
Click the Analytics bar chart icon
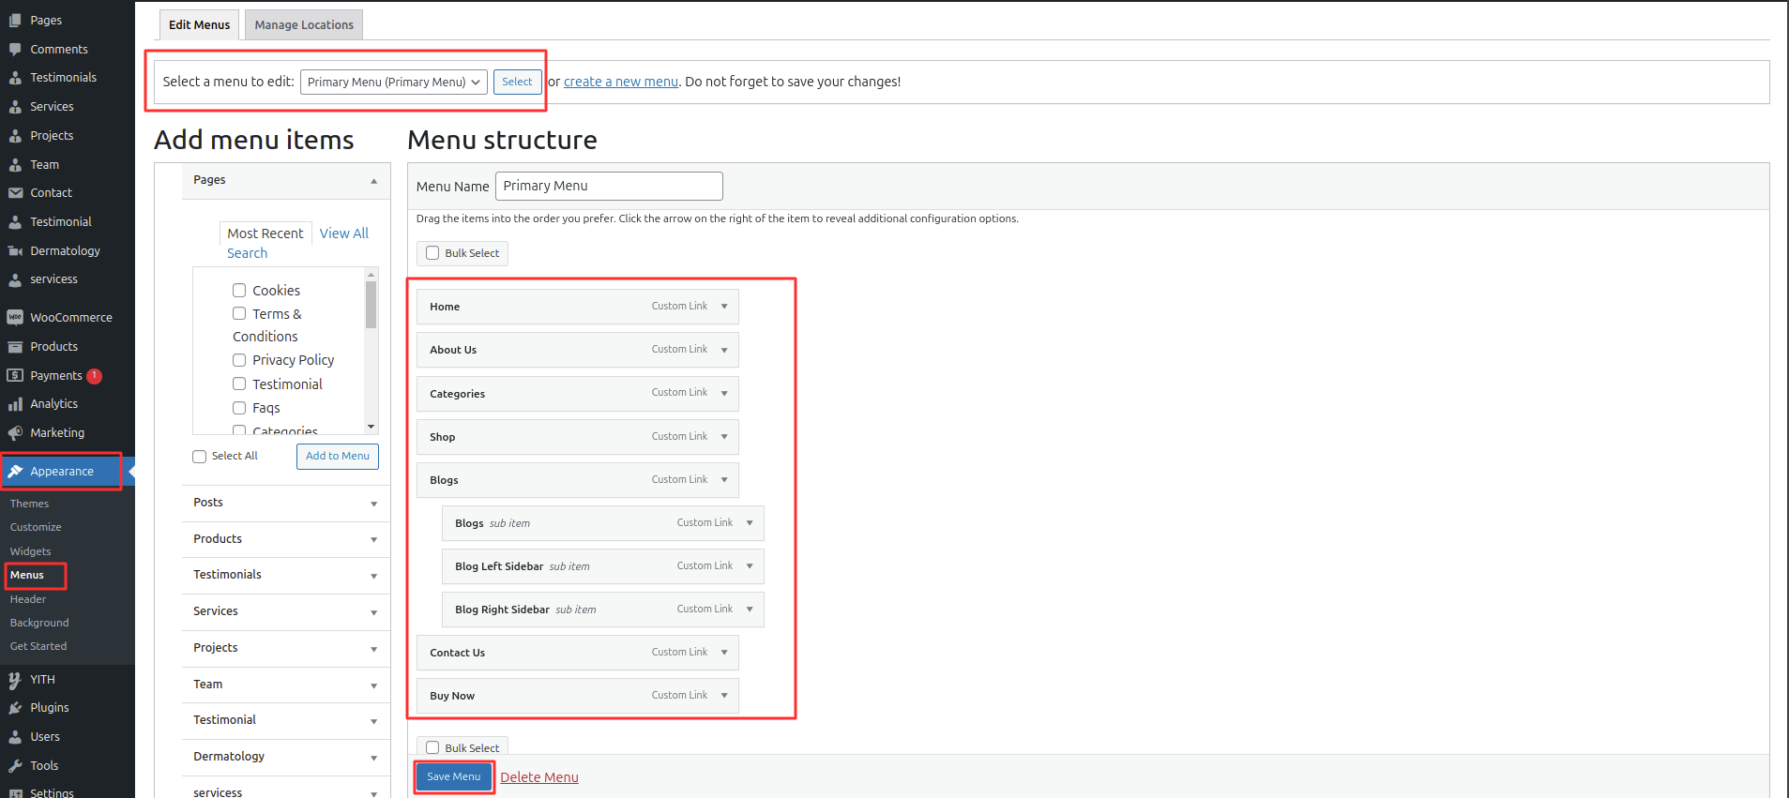pyautogui.click(x=15, y=404)
